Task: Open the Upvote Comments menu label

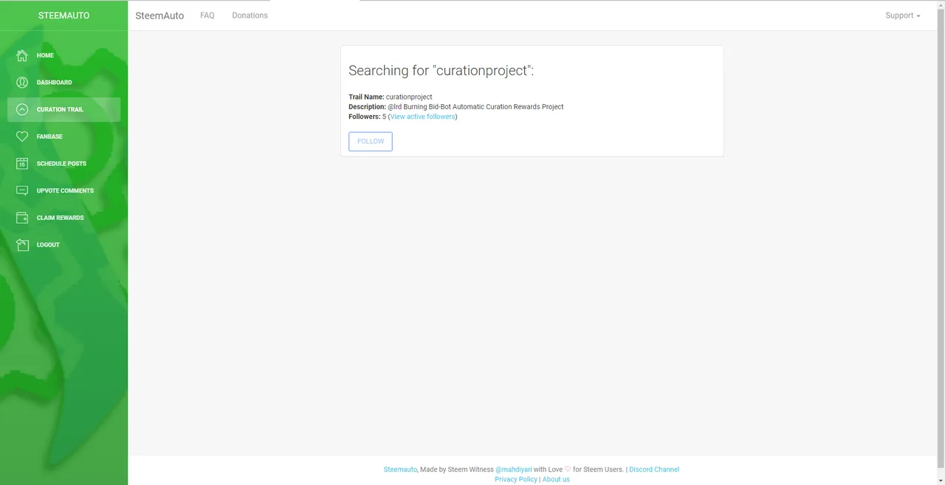Action: pyautogui.click(x=65, y=190)
